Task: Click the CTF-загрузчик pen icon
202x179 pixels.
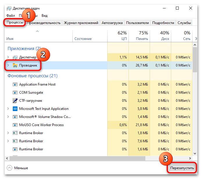Action: click(x=15, y=101)
